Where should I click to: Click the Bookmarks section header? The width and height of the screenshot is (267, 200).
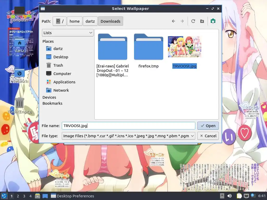pos(52,103)
